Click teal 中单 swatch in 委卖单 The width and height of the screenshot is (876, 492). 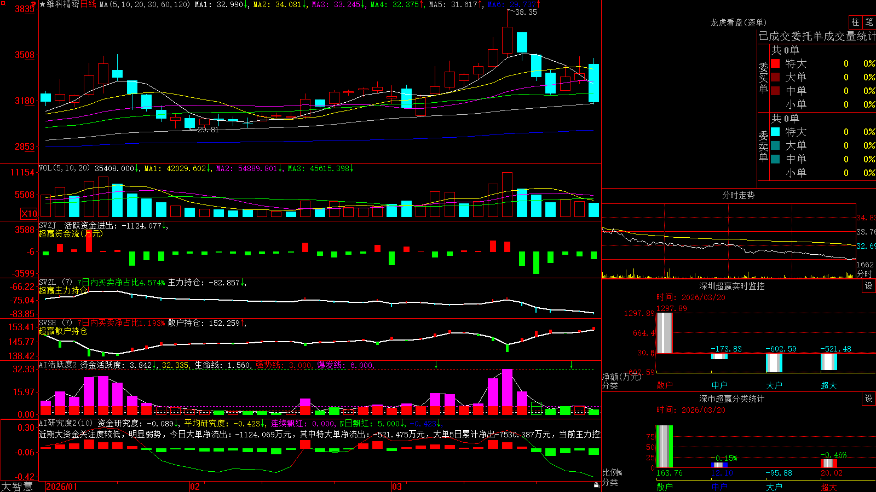tap(775, 159)
